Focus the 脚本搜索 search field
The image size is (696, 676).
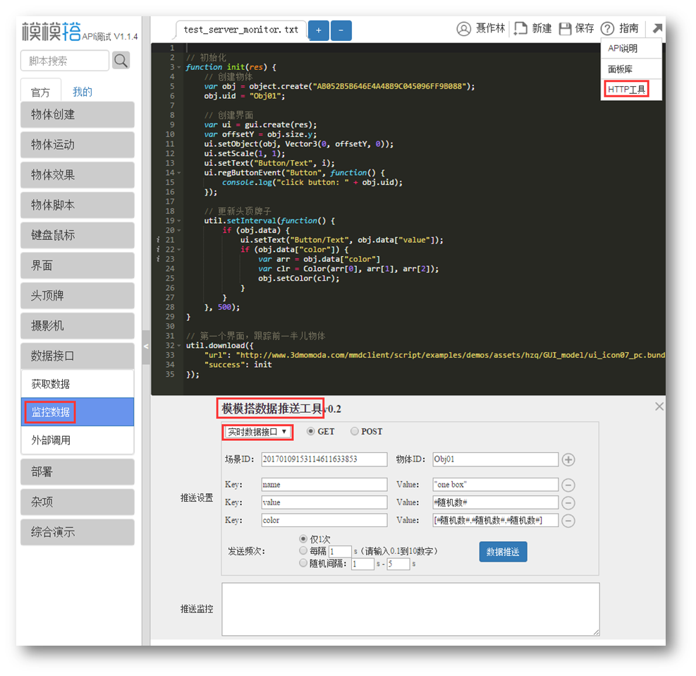[x=65, y=61]
